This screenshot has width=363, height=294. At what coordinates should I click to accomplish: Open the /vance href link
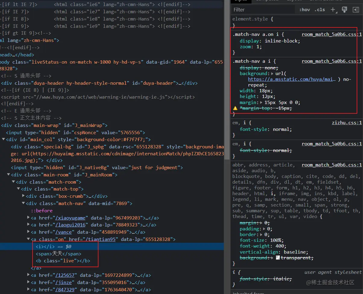pos(64,232)
